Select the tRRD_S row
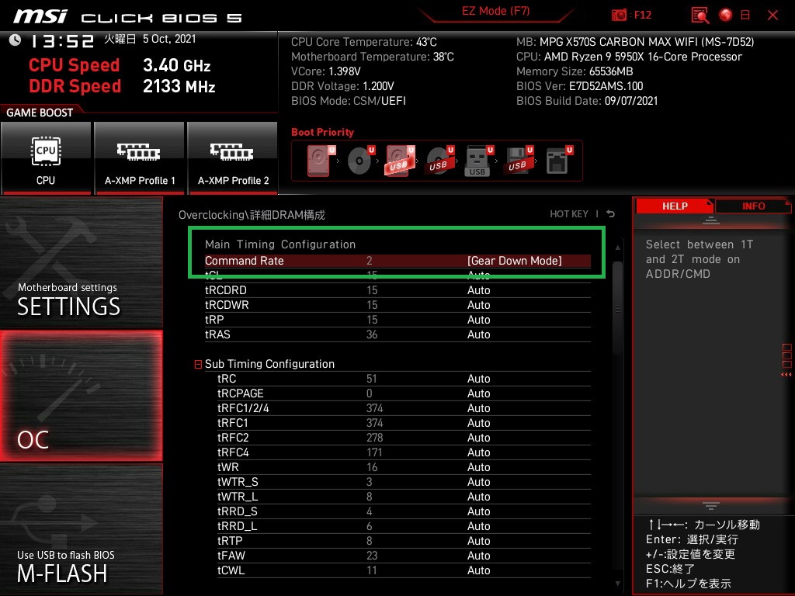 pos(404,511)
